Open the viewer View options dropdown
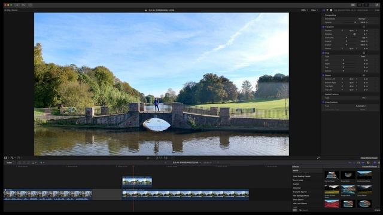The image size is (383, 215). point(314,10)
